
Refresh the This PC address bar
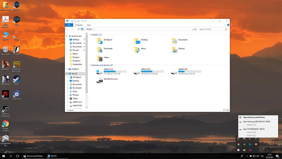[x=195, y=29]
